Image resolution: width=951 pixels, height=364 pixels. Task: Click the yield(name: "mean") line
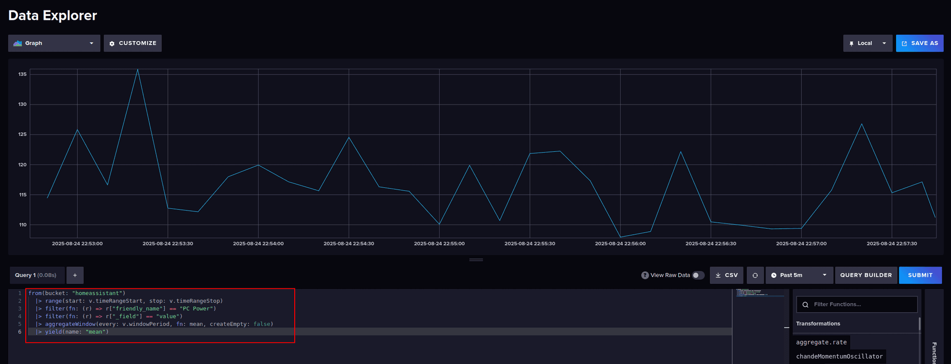72,332
